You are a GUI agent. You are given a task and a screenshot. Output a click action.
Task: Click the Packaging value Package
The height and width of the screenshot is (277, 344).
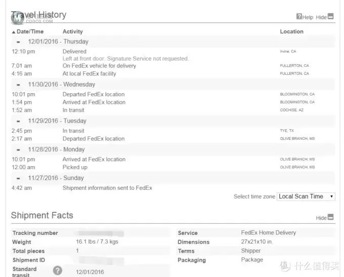point(252,260)
